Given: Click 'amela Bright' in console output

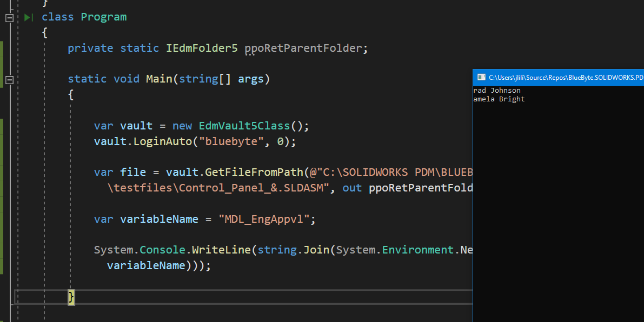Looking at the screenshot, I should point(499,99).
